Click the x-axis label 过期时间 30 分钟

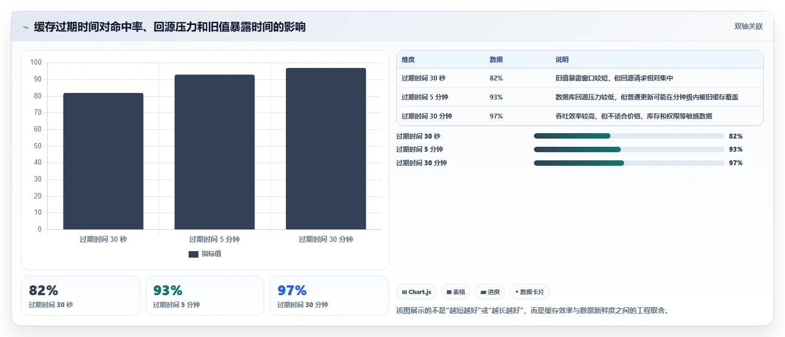point(326,239)
